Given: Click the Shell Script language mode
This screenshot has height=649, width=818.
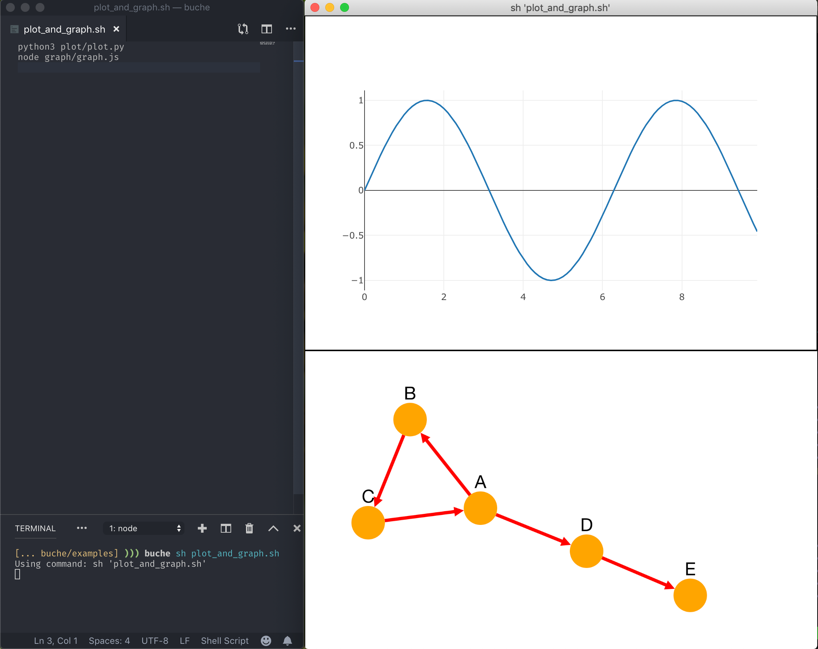Looking at the screenshot, I should click(225, 640).
